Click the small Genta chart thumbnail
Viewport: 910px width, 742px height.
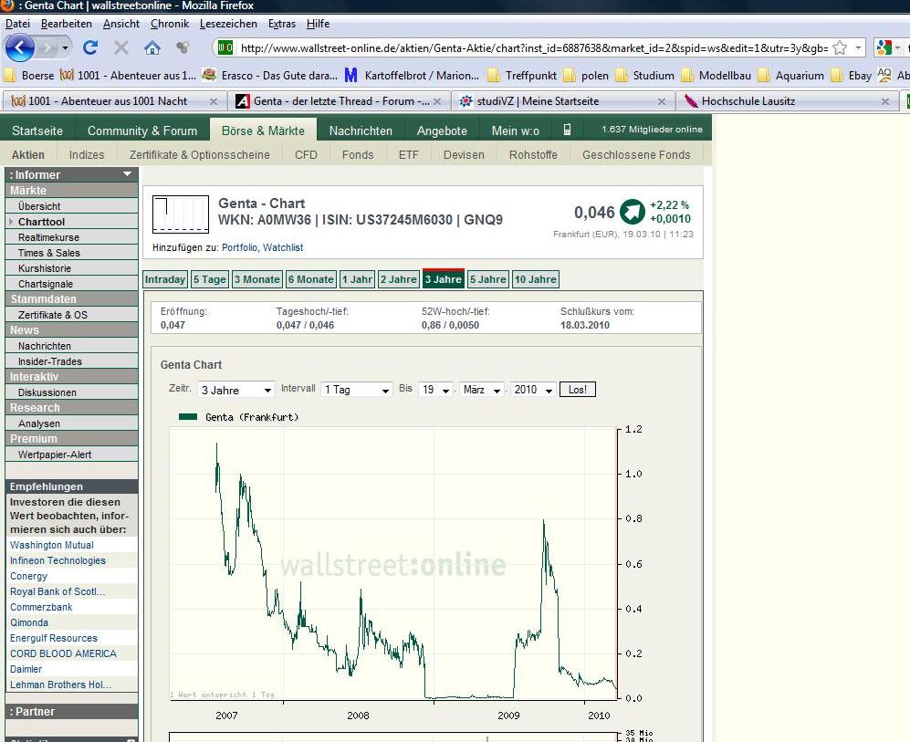pos(181,214)
